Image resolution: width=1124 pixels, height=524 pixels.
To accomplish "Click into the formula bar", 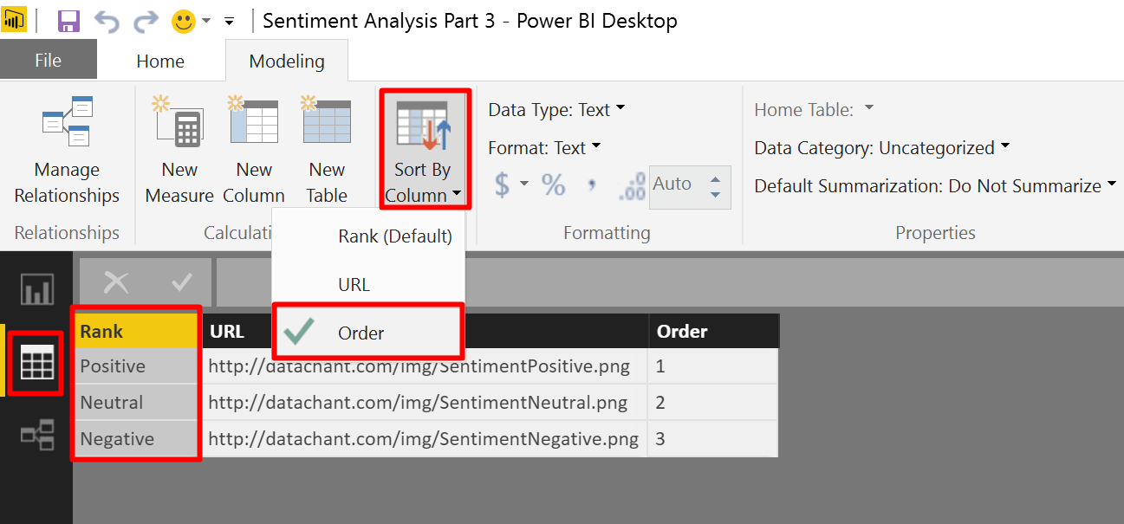I will click(x=669, y=282).
